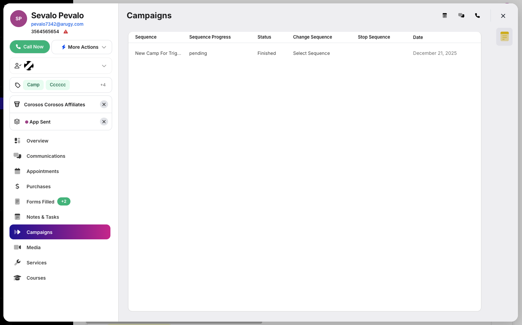The width and height of the screenshot is (522, 325).
Task: Open Select Sequence in Change Sequence column
Action: tap(311, 53)
